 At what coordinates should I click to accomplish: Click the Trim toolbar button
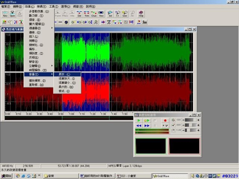point(87,14)
